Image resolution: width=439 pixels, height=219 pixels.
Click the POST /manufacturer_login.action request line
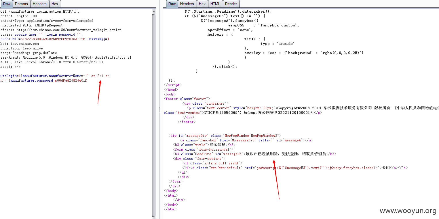tap(39, 11)
